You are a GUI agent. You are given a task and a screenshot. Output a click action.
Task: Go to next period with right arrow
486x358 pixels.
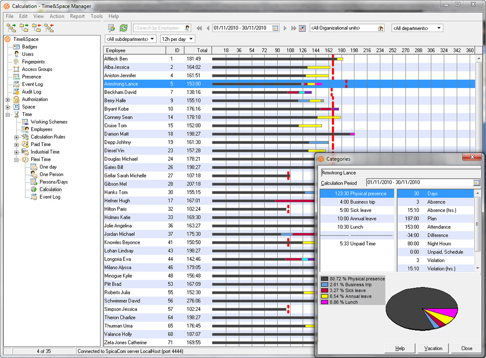click(x=285, y=28)
